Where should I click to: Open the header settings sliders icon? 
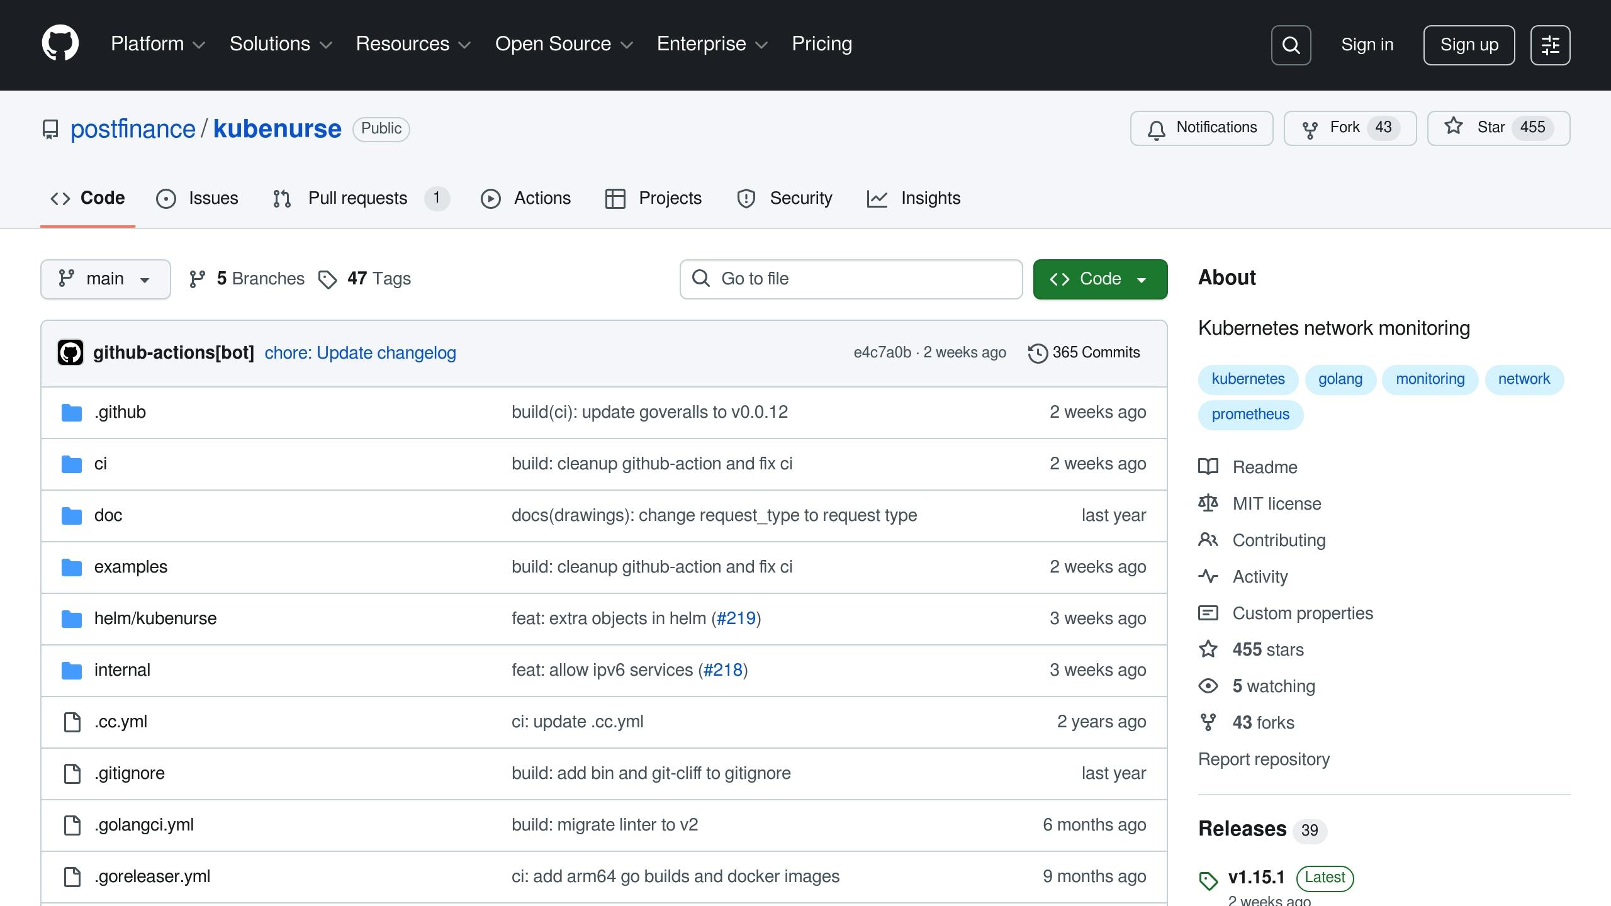point(1550,45)
